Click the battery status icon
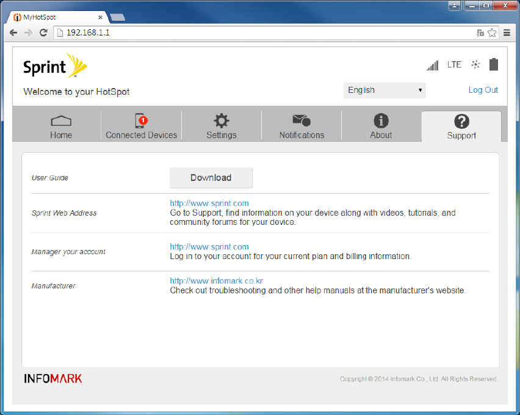Image resolution: width=520 pixels, height=415 pixels. 494,64
